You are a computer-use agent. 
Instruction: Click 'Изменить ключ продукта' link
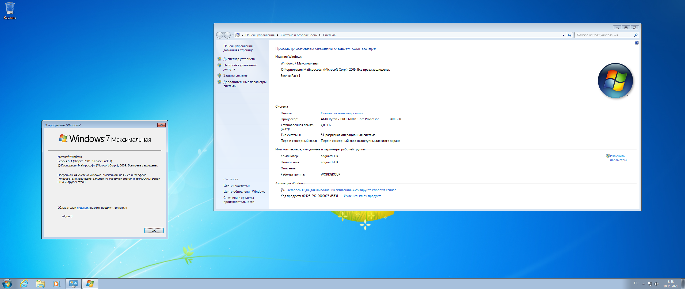(362, 196)
